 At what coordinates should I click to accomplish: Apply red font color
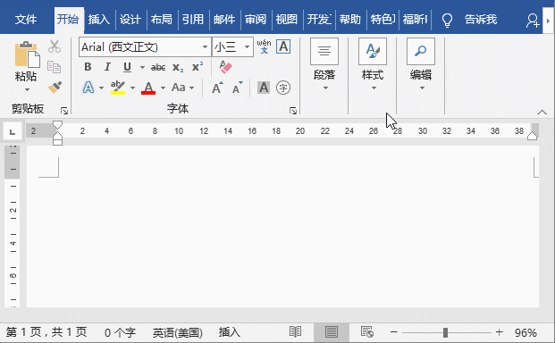[x=148, y=88]
